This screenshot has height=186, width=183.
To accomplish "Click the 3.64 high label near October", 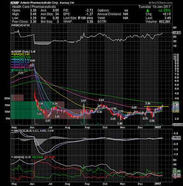I will pos(101,100).
